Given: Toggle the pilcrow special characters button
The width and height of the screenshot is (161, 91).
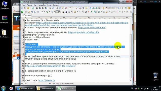Looking at the screenshot, I should pyautogui.click(x=52, y=12).
